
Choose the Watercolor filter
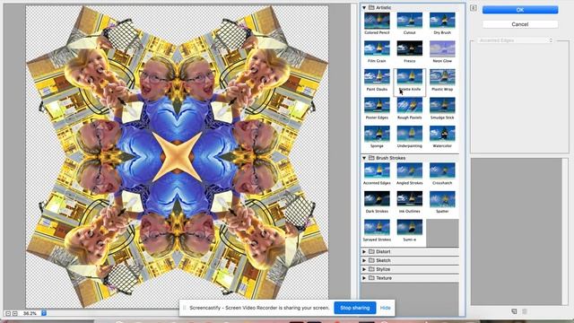[442, 134]
